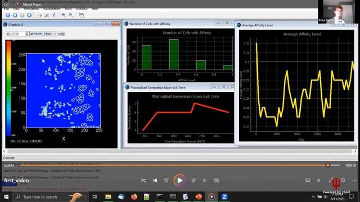Click the video seek bar thumb

pos(327,165)
